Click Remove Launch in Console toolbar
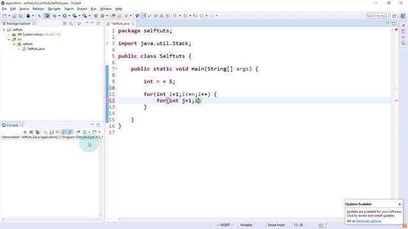The image size is (408, 229). pos(31,132)
